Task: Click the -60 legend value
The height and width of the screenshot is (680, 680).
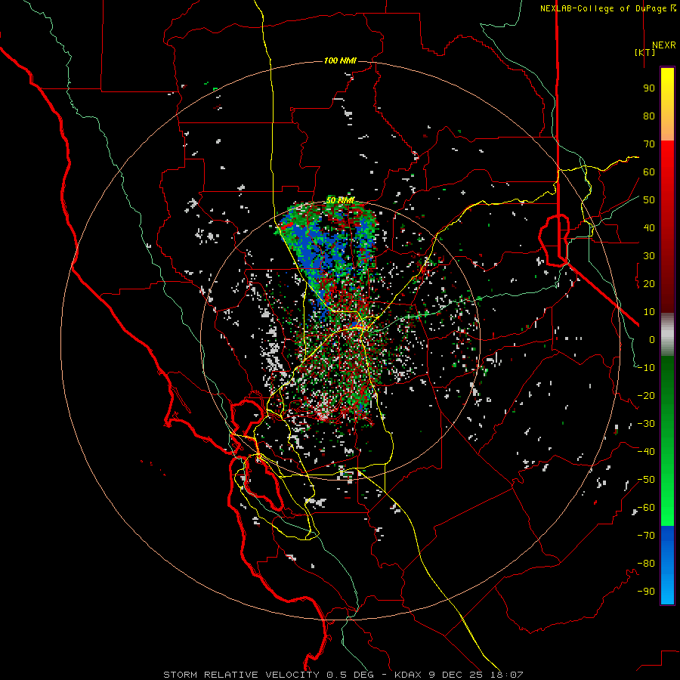Action: 646,508
